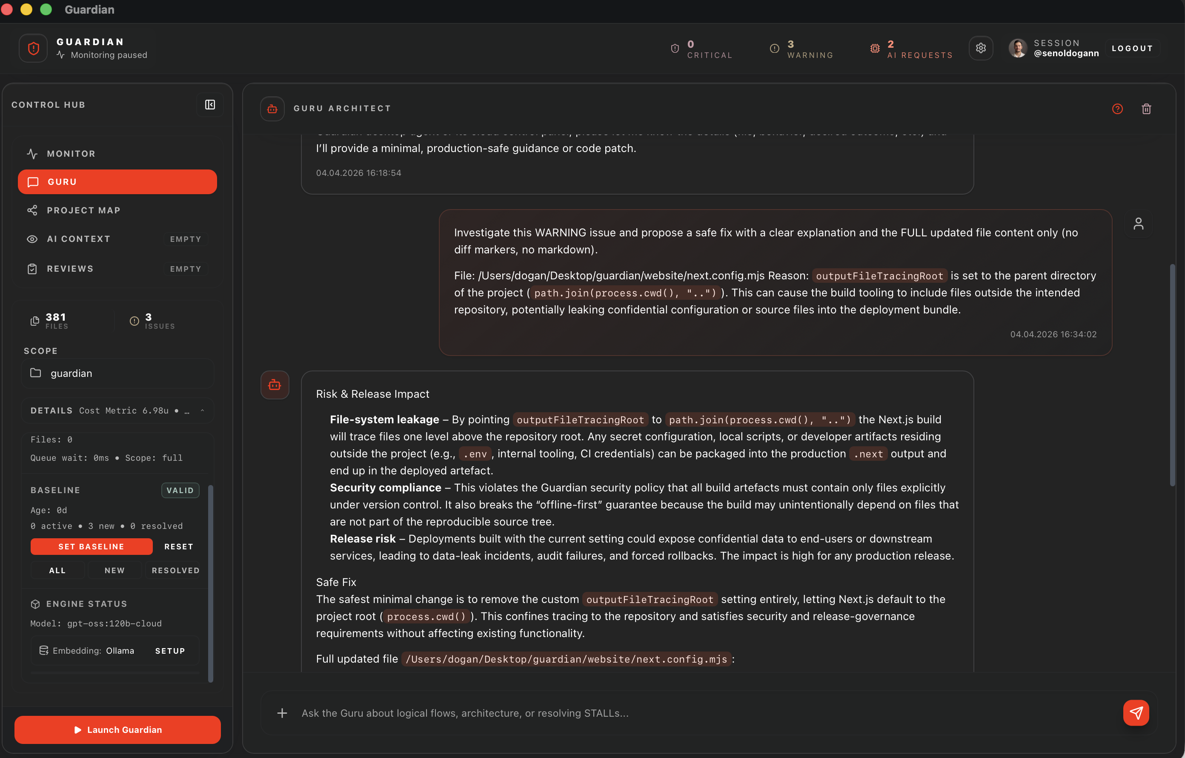Open the Guru Architect help icon

click(1117, 108)
